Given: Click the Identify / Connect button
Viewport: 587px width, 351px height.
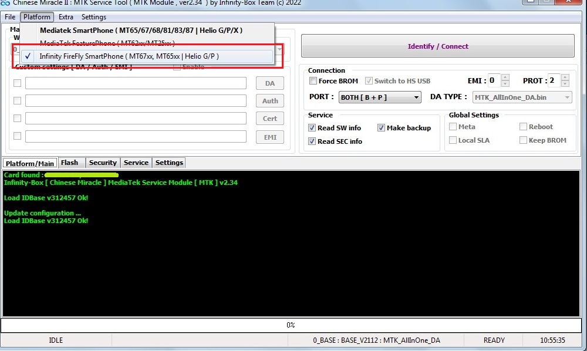Looking at the screenshot, I should [x=438, y=46].
